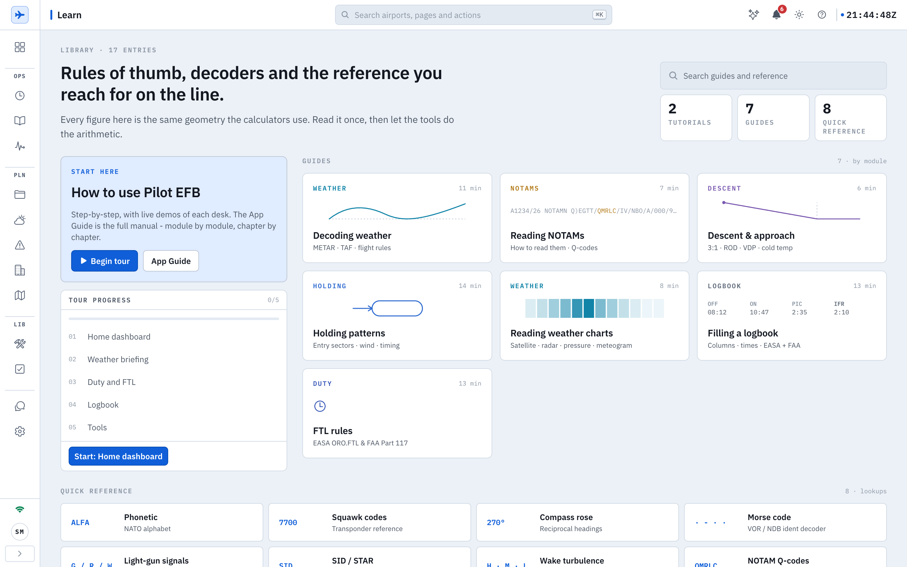Open the settings gear in sidebar
The image size is (907, 567).
[x=20, y=431]
